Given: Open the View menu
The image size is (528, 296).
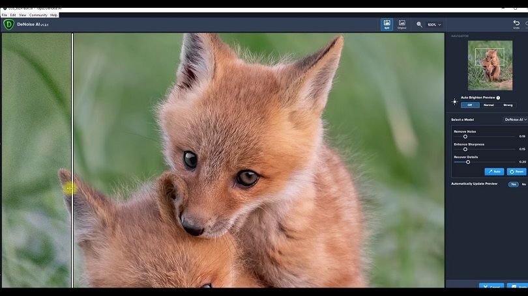Looking at the screenshot, I should click(23, 15).
